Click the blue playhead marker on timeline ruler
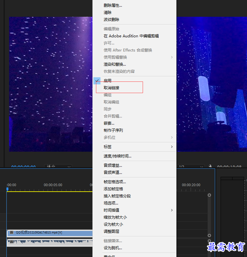Screen dimensions: 247x257 click(7, 189)
